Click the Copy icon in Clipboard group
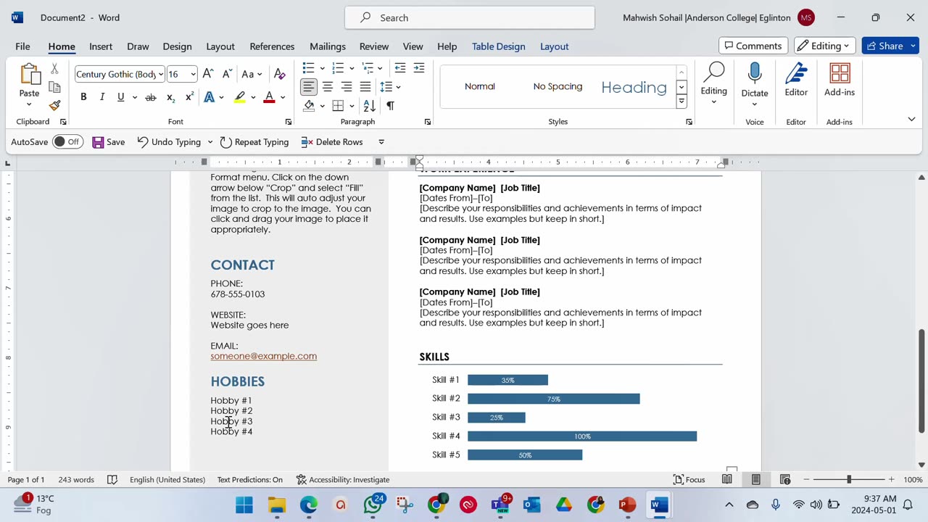This screenshot has width=928, height=522. (x=54, y=88)
